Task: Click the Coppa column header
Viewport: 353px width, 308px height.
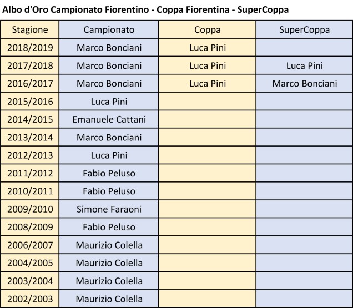Action: tap(207, 30)
